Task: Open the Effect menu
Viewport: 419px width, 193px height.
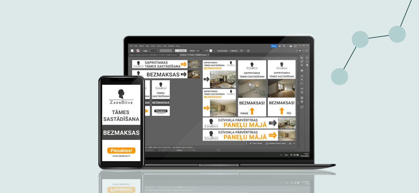Action: [159, 46]
